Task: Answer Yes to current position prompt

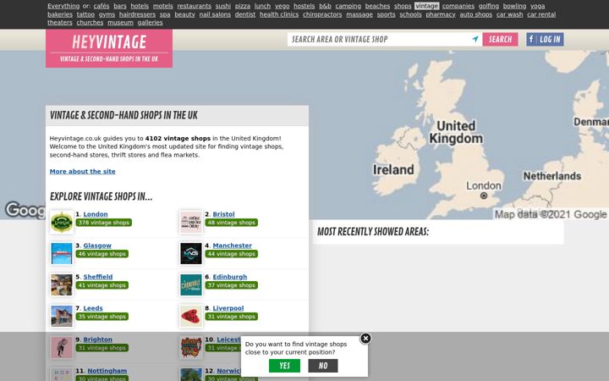Action: tap(284, 366)
